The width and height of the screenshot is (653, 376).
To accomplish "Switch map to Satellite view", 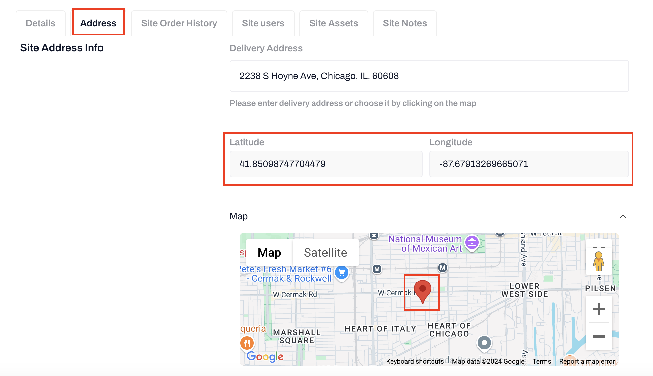I will click(325, 252).
